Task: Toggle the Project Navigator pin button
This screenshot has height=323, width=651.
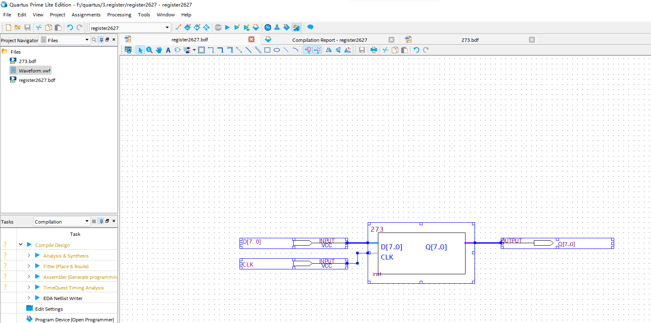Action: (101, 40)
